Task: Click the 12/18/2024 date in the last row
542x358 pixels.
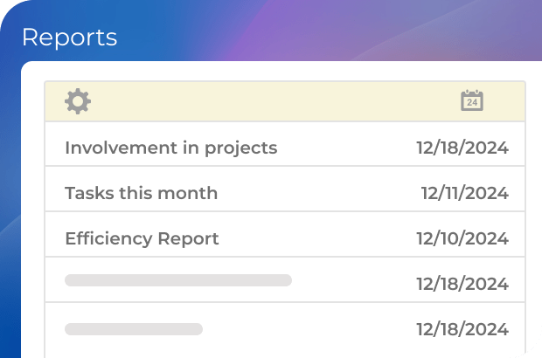Action: click(462, 329)
